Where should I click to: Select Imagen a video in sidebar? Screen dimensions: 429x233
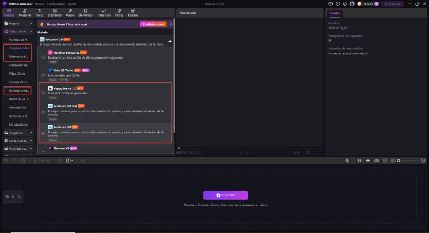[19, 48]
